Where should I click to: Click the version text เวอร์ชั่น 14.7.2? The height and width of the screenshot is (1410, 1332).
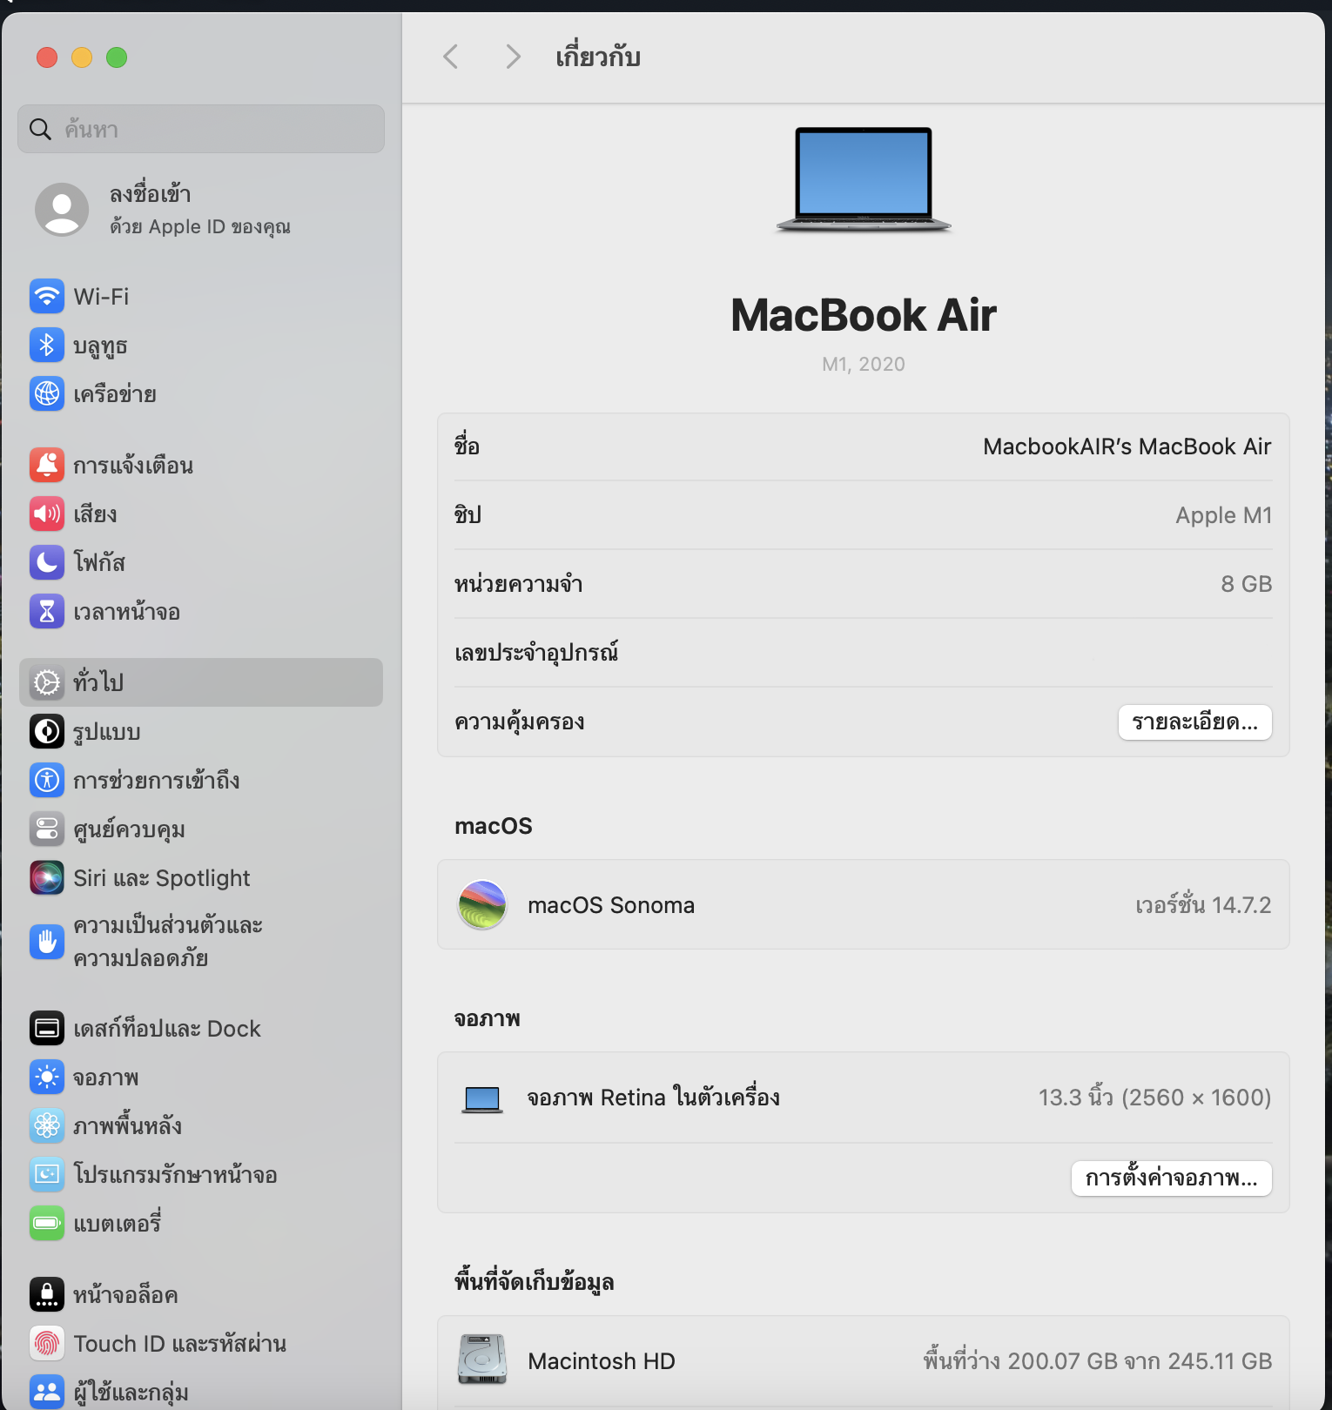point(1203,905)
